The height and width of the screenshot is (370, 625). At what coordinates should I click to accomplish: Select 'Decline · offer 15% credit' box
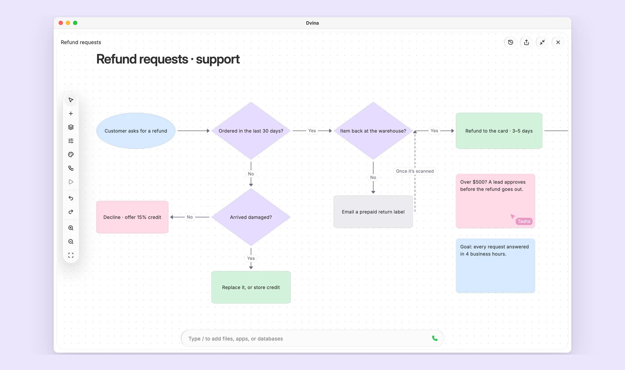(x=132, y=217)
